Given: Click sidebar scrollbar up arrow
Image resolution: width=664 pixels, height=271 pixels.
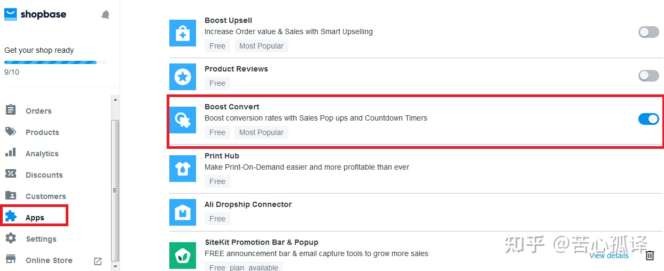Looking at the screenshot, I should tap(115, 99).
